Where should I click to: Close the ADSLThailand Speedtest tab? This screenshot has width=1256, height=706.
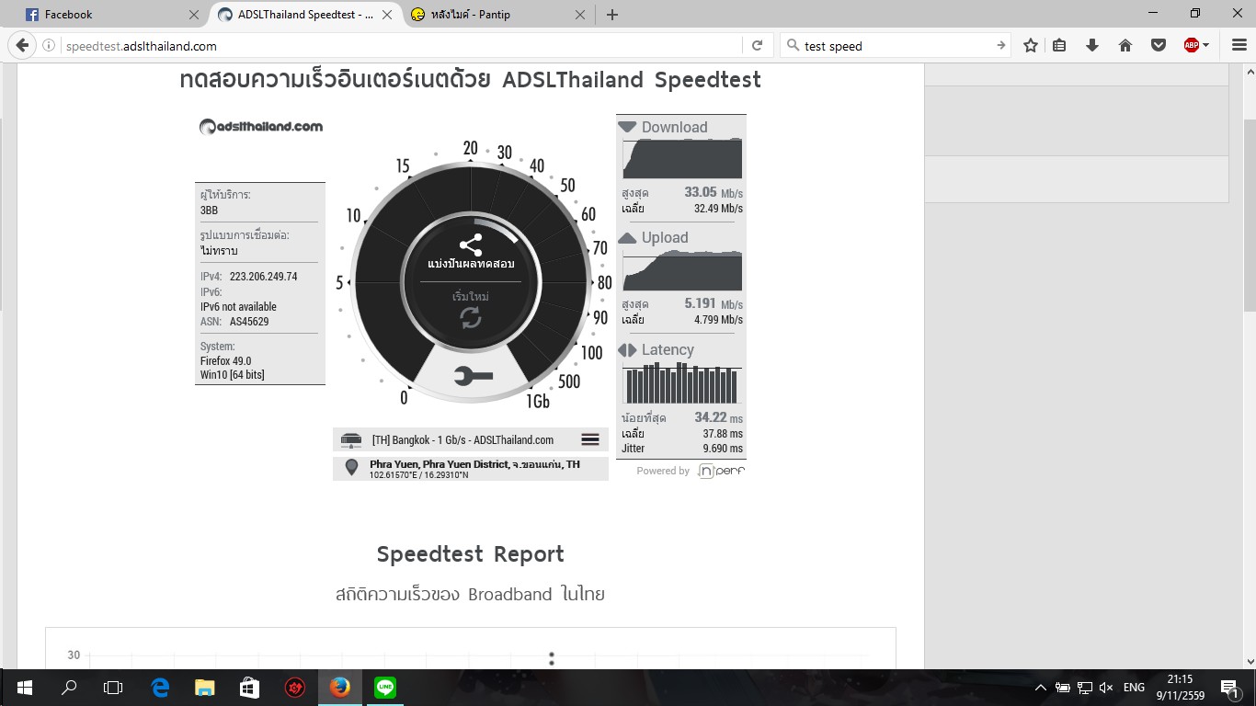click(x=386, y=15)
